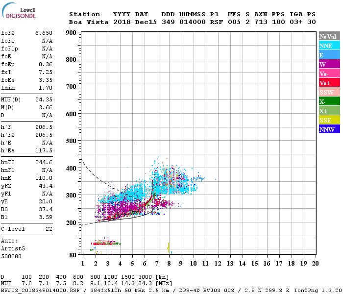Click the Lowell Digisonde logo

click(x=19, y=10)
